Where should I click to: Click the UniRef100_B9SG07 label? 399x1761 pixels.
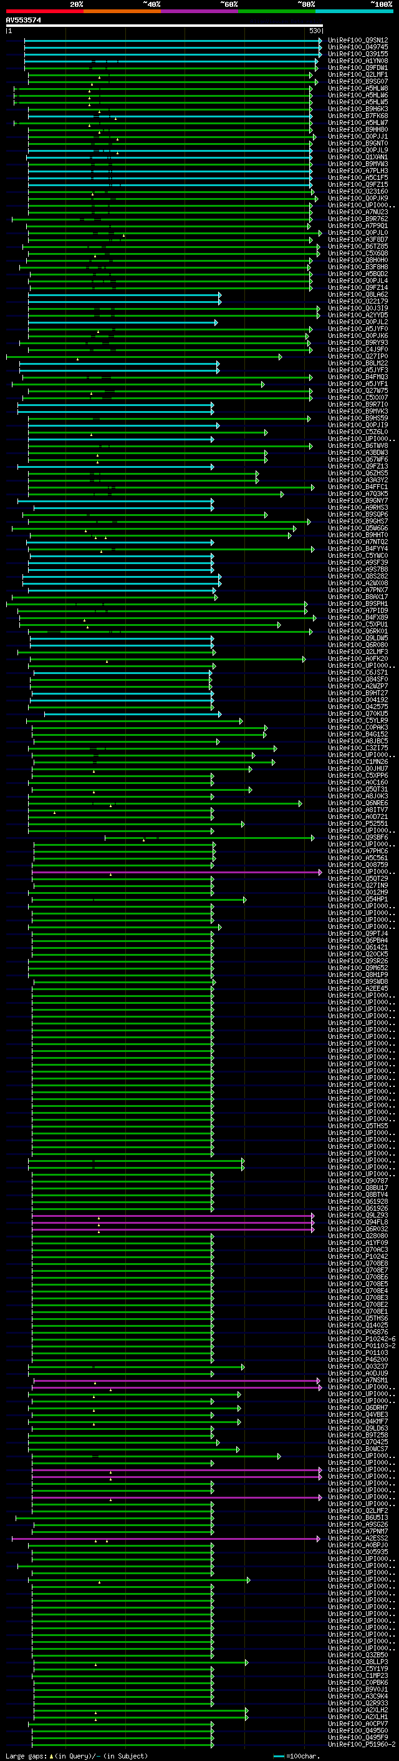click(x=358, y=81)
